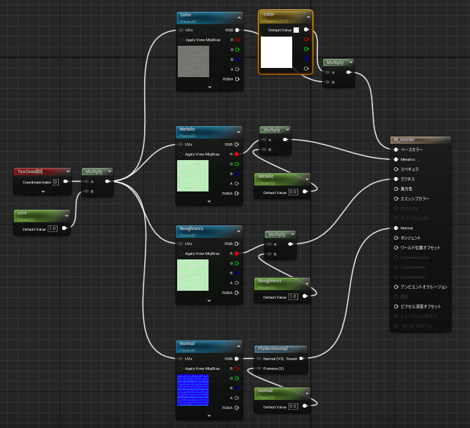This screenshot has height=428, width=470.
Task: Open the dropdown on the size parameter node header
Action: [66, 214]
